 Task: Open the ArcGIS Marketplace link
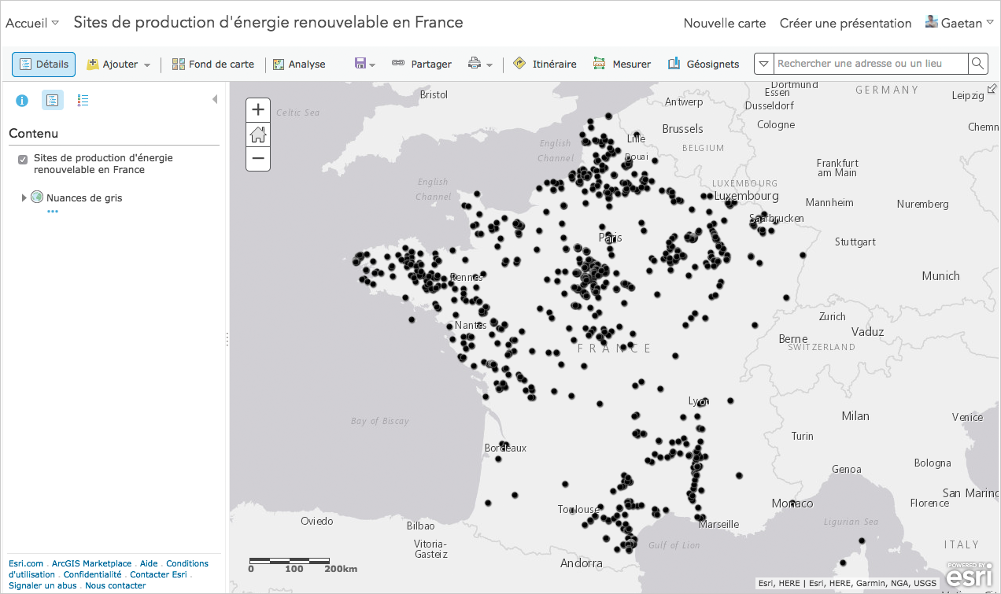(x=91, y=563)
